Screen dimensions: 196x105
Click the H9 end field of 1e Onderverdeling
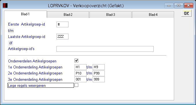tap(99, 67)
